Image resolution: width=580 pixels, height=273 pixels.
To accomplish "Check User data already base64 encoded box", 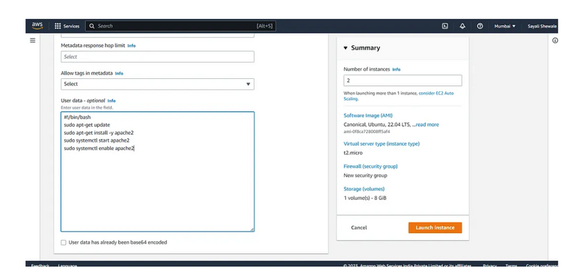I will [63, 243].
